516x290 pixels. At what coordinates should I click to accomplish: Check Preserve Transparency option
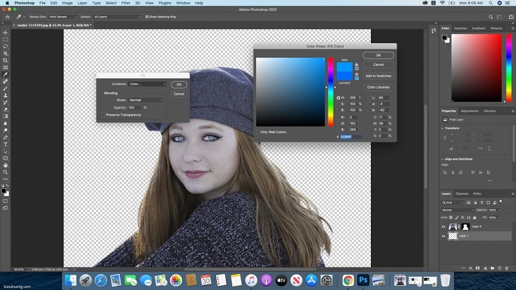(103, 115)
